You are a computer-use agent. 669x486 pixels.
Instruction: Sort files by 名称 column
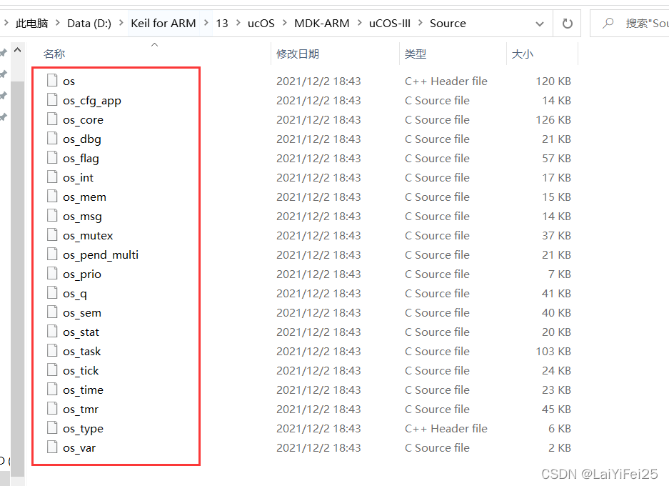click(x=54, y=54)
